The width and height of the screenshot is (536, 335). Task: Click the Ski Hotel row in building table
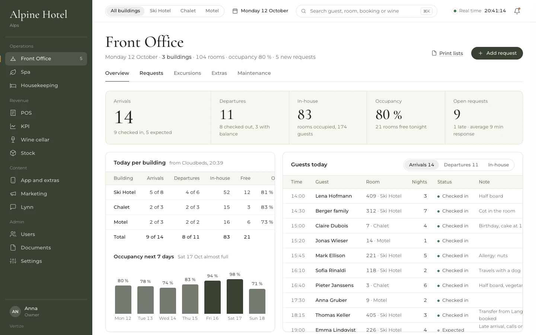(190, 192)
